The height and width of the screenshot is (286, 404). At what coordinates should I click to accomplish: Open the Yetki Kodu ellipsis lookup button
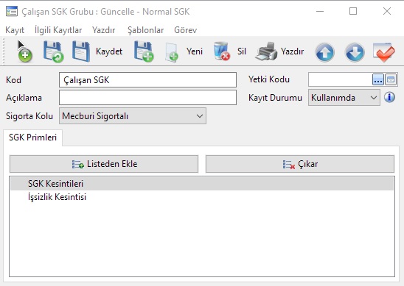click(378, 79)
